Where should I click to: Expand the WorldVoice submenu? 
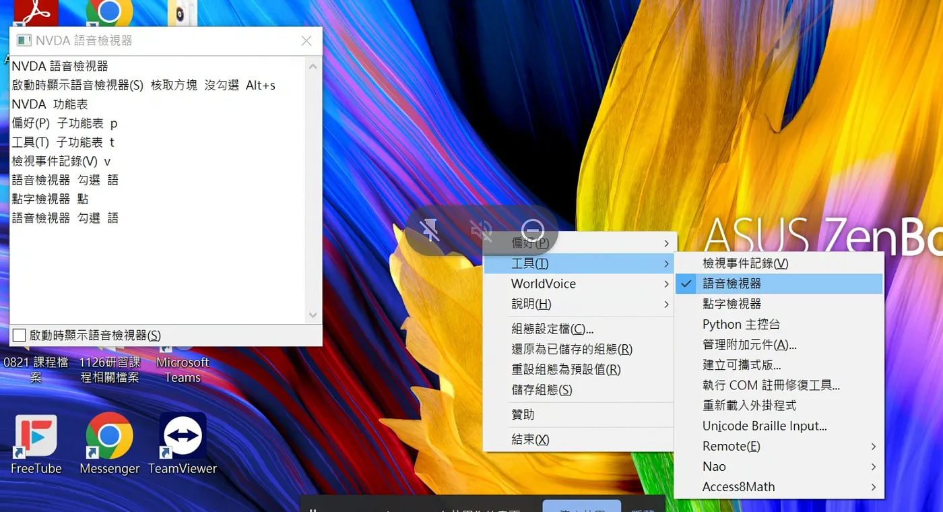click(579, 284)
